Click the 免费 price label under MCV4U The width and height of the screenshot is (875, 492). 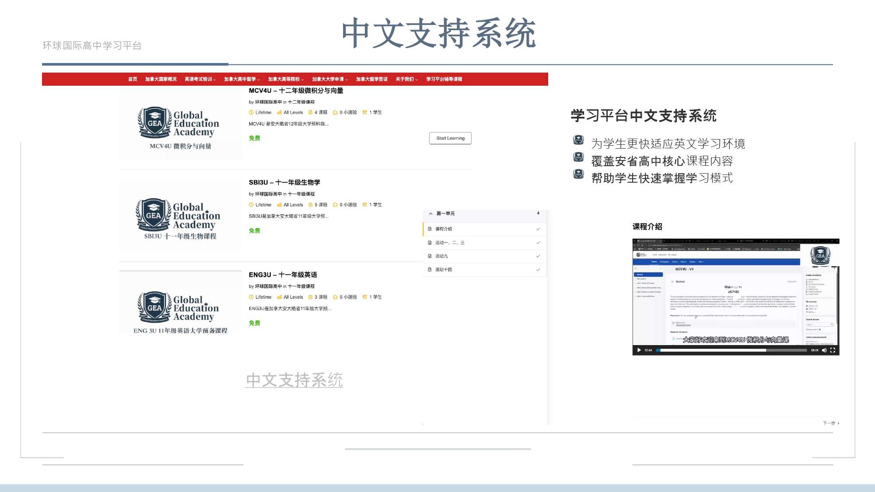pyautogui.click(x=255, y=138)
